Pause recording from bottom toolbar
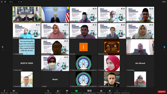This screenshot has height=94, width=167. pyautogui.click(x=88, y=91)
